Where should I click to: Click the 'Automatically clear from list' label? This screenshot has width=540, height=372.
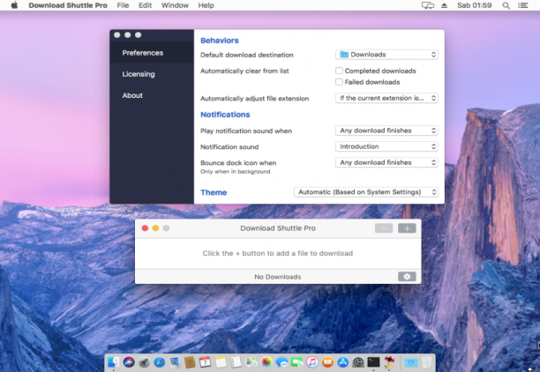(244, 71)
